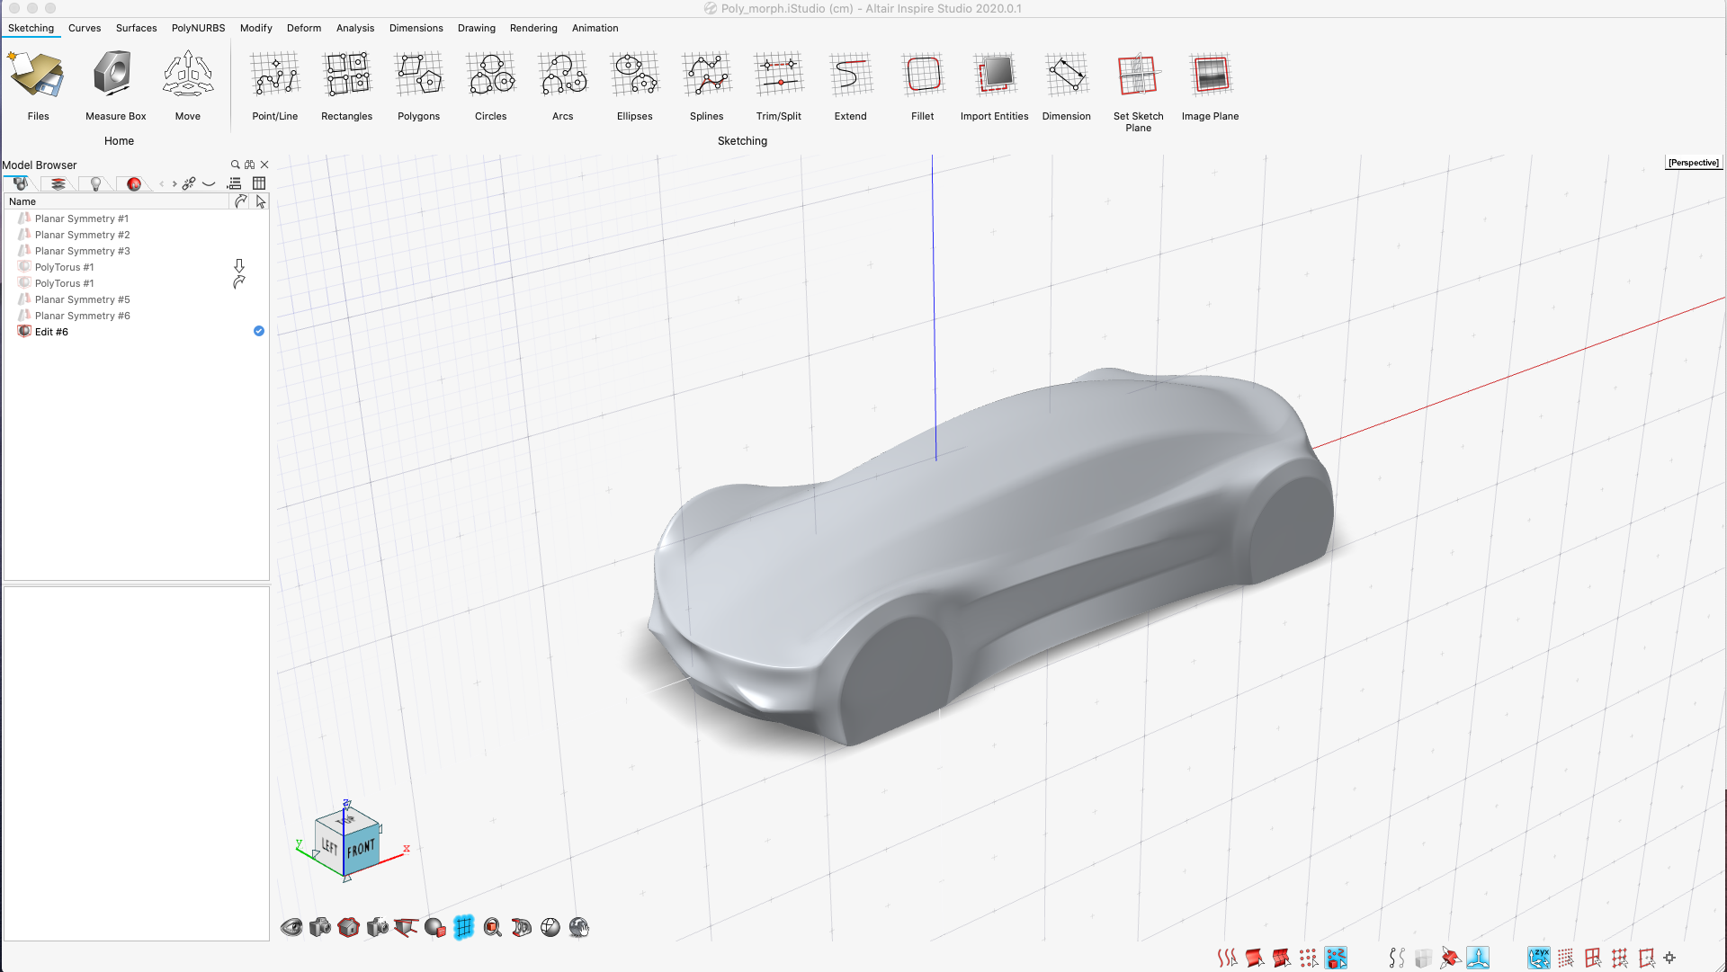Viewport: 1727px width, 972px height.
Task: Toggle the grid points snap icon
Action: [x=1566, y=959]
